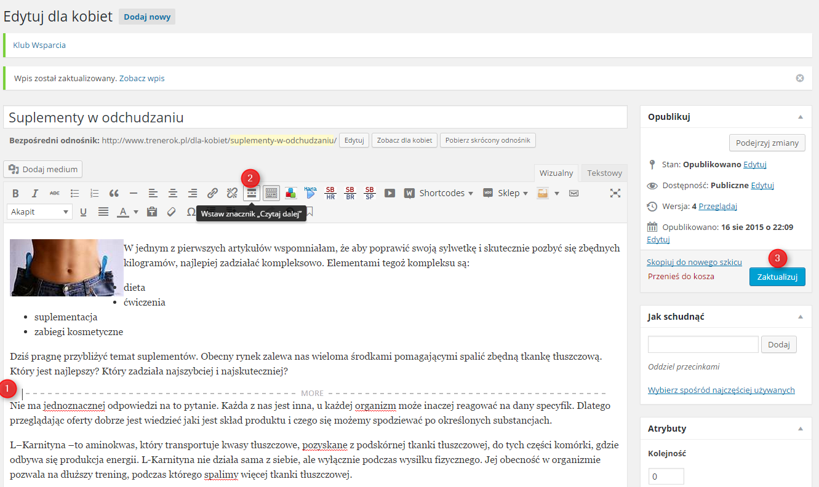Justify text alignment
The width and height of the screenshot is (819, 487).
(x=103, y=212)
